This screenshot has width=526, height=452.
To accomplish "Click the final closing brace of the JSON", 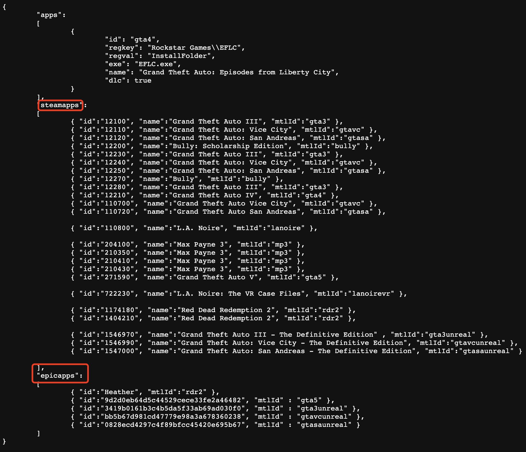I will click(x=4, y=441).
